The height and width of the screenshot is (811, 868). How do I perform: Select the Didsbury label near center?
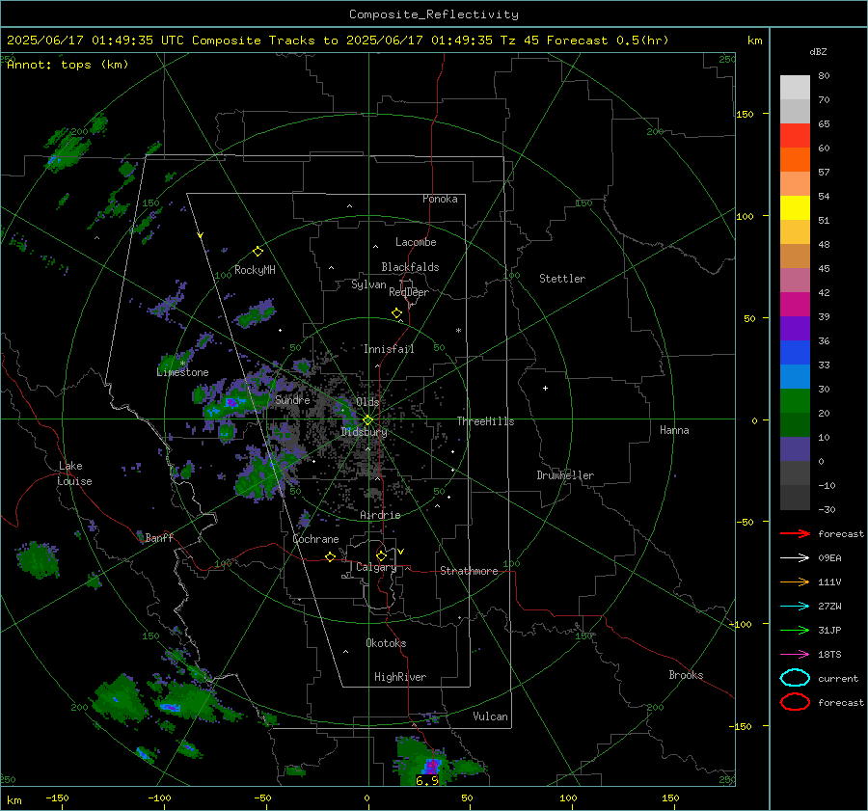tap(364, 432)
